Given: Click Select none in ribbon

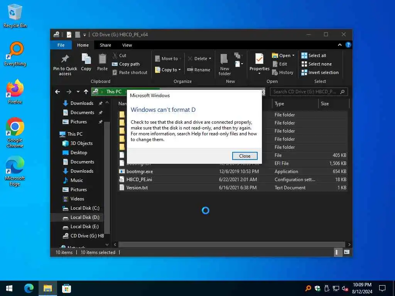Looking at the screenshot, I should 317,64.
